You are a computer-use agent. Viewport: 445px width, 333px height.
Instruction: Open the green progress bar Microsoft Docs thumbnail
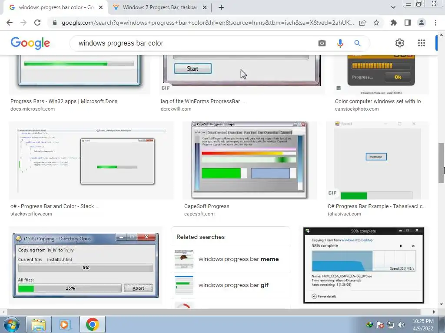click(x=80, y=75)
